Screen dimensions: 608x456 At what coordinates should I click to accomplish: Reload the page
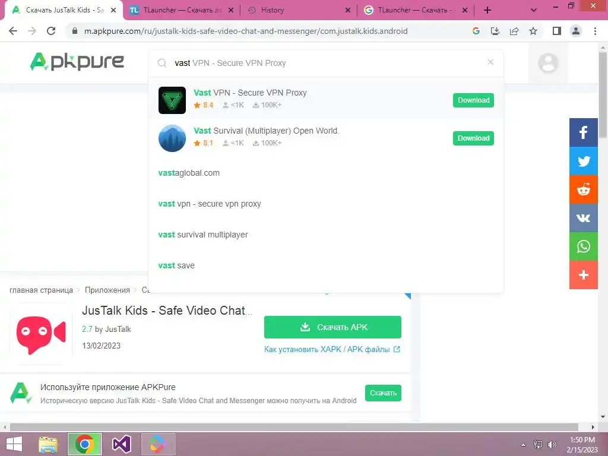[x=51, y=31]
